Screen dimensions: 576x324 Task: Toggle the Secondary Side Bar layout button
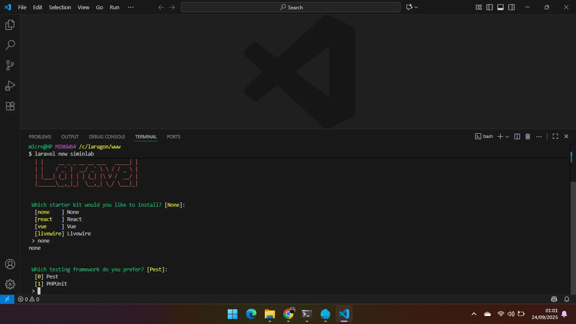click(511, 7)
